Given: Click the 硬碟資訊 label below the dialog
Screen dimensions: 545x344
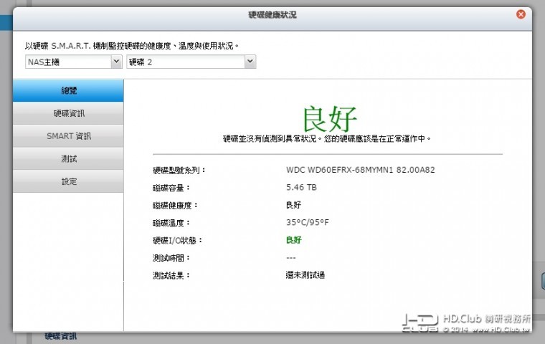Looking at the screenshot, I should [x=61, y=336].
